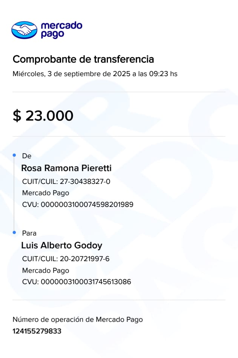This screenshot has height=358, width=238.
Task: Click the blue dot beside "De"
Action: coord(14,155)
